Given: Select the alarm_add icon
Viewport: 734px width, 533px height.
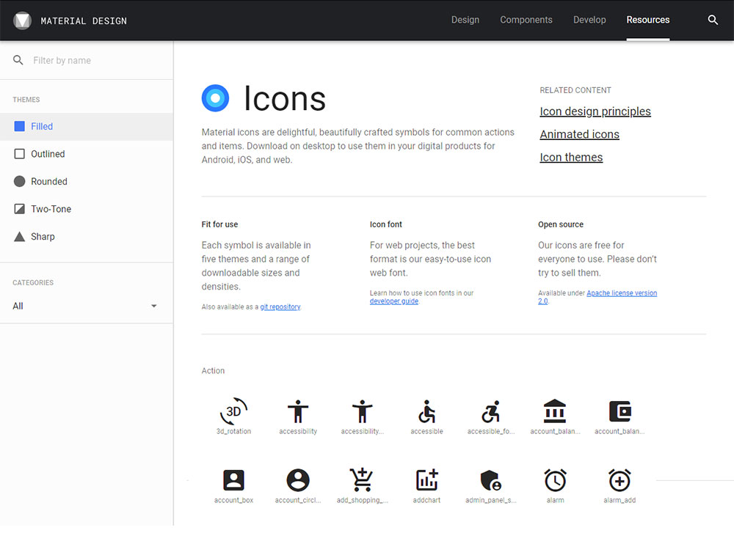Looking at the screenshot, I should (x=619, y=480).
